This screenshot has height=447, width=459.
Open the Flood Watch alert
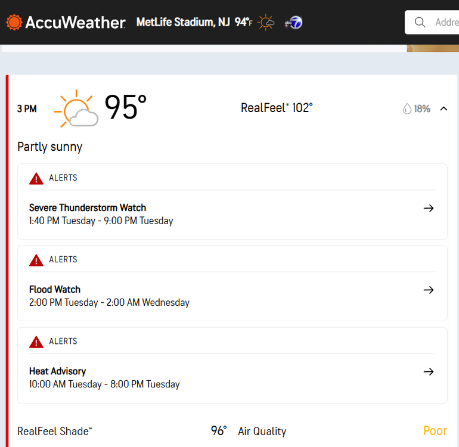(232, 296)
